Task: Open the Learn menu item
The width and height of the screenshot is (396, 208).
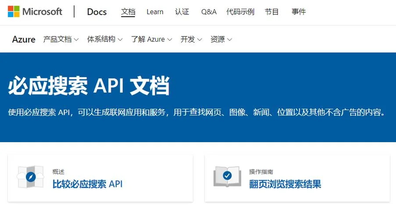Action: tap(155, 11)
